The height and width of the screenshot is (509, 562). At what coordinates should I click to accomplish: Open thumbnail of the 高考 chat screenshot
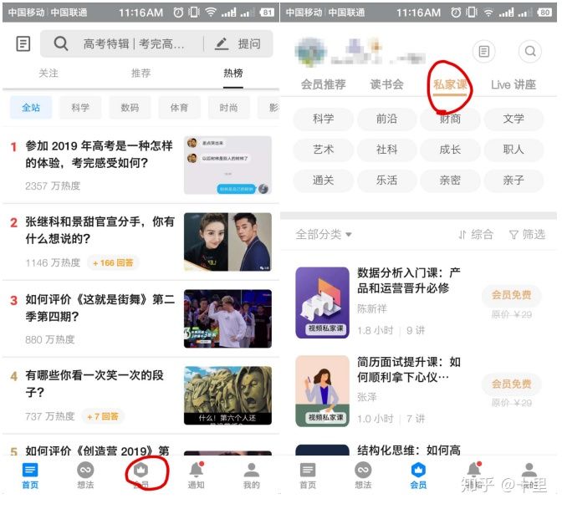[227, 165]
